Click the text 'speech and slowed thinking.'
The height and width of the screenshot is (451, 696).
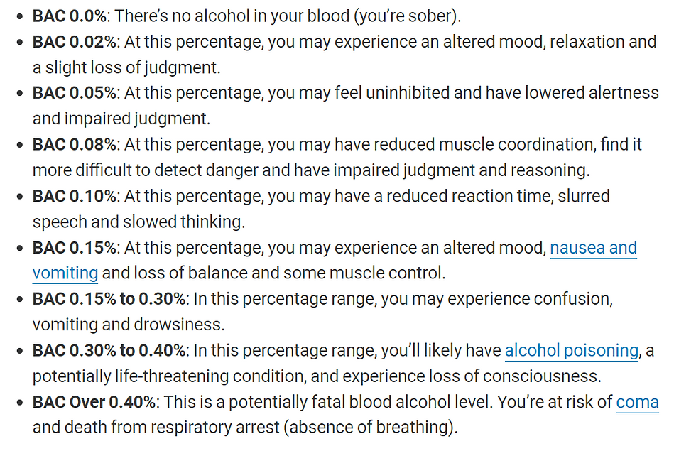[x=138, y=222]
